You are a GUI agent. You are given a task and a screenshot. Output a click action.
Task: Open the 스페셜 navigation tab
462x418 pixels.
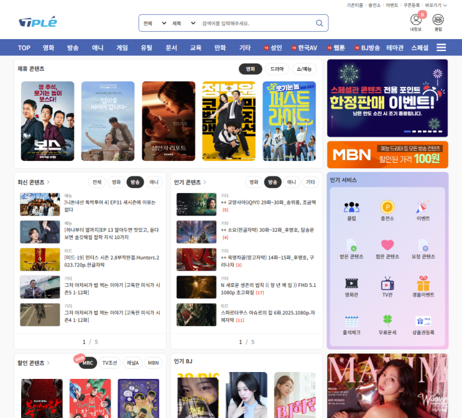420,48
